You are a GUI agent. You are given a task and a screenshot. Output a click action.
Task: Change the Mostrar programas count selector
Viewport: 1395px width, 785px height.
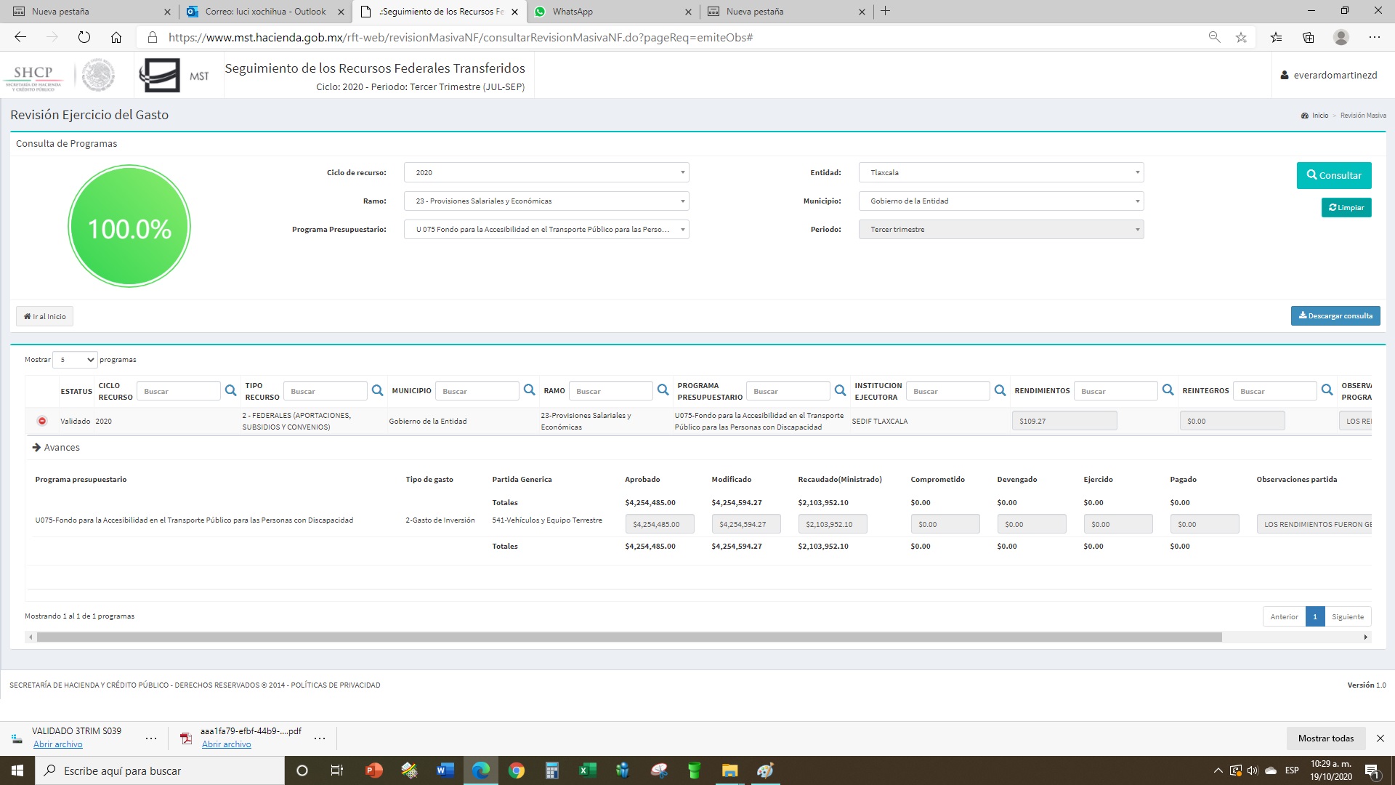coord(75,360)
